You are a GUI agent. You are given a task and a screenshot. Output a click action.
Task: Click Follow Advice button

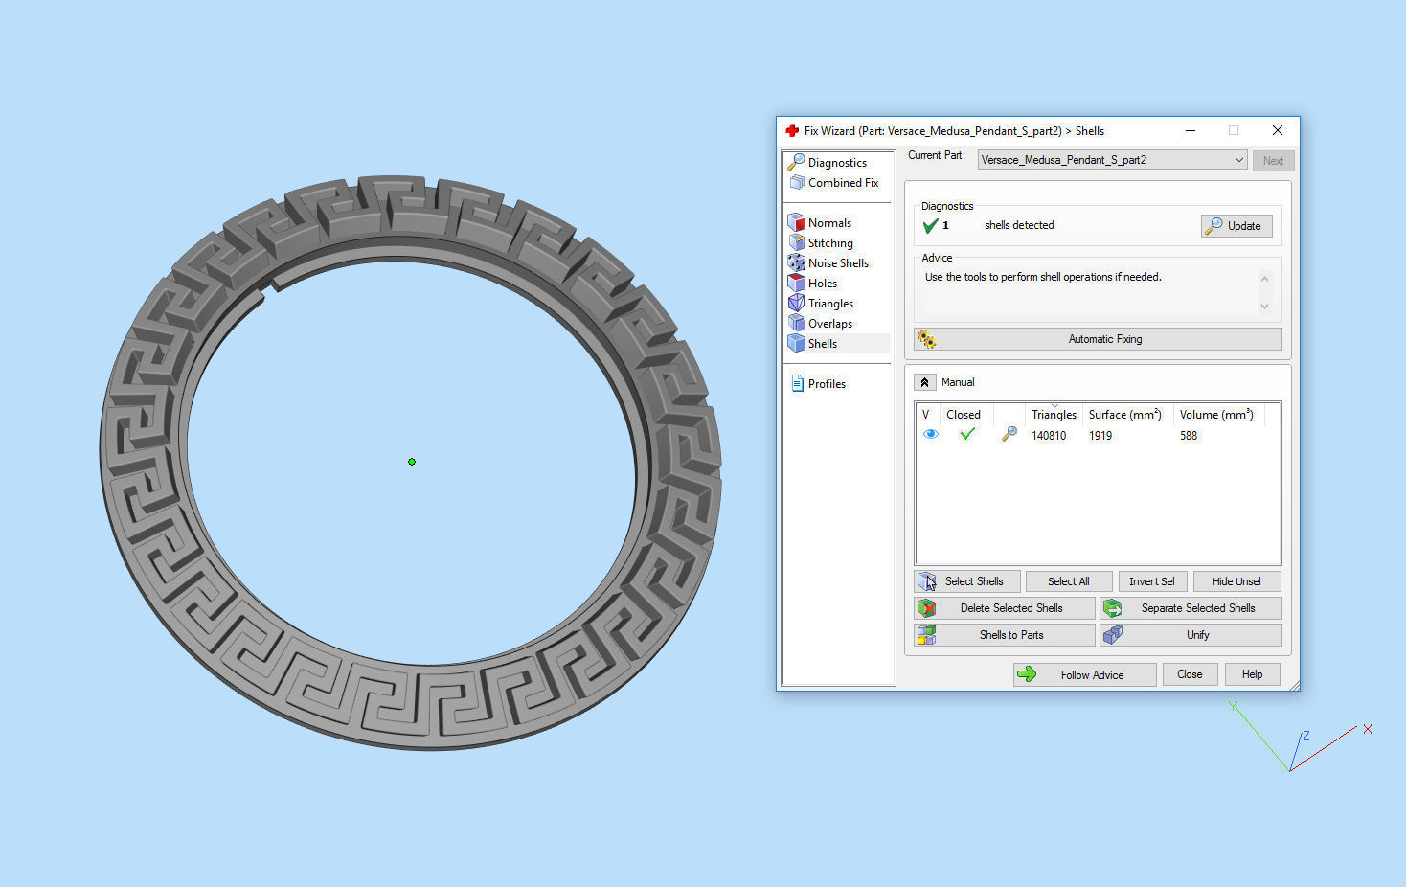click(1085, 675)
